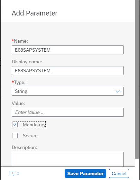Focus the Name input field
Image resolution: width=140 pixels, height=180 pixels.
[x=68, y=50]
